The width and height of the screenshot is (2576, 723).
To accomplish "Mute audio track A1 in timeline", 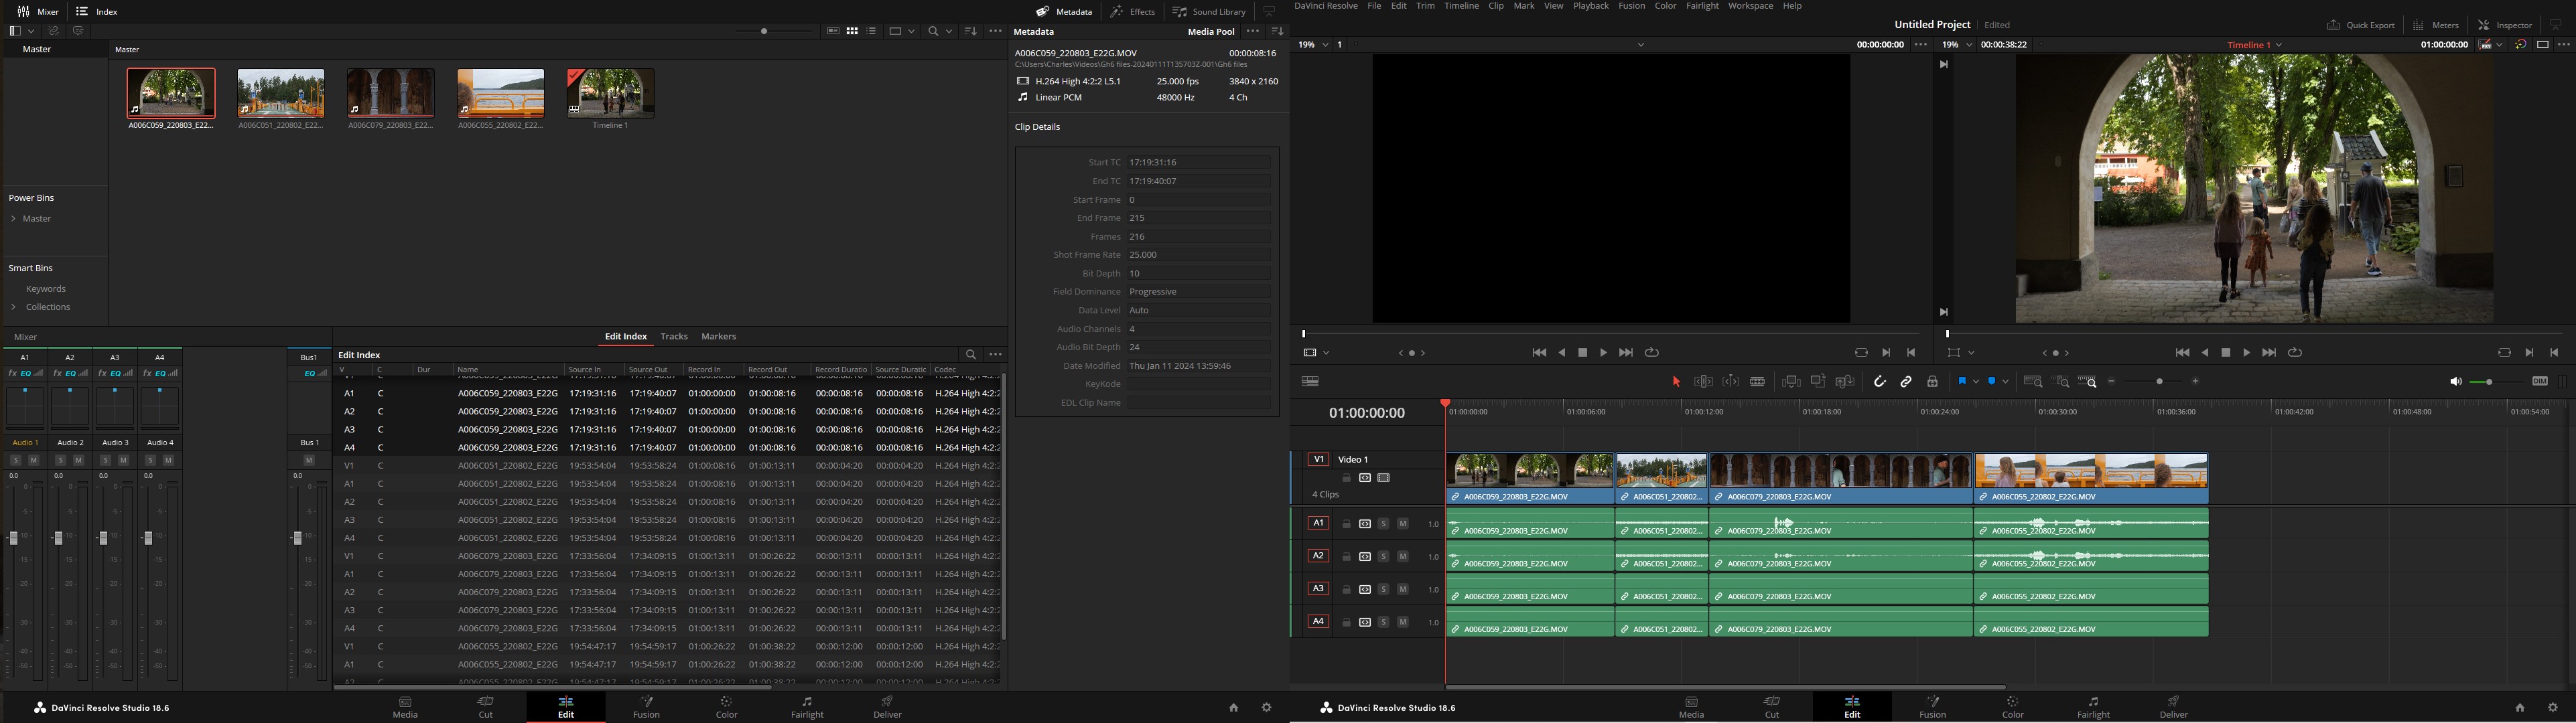I will pos(1402,524).
